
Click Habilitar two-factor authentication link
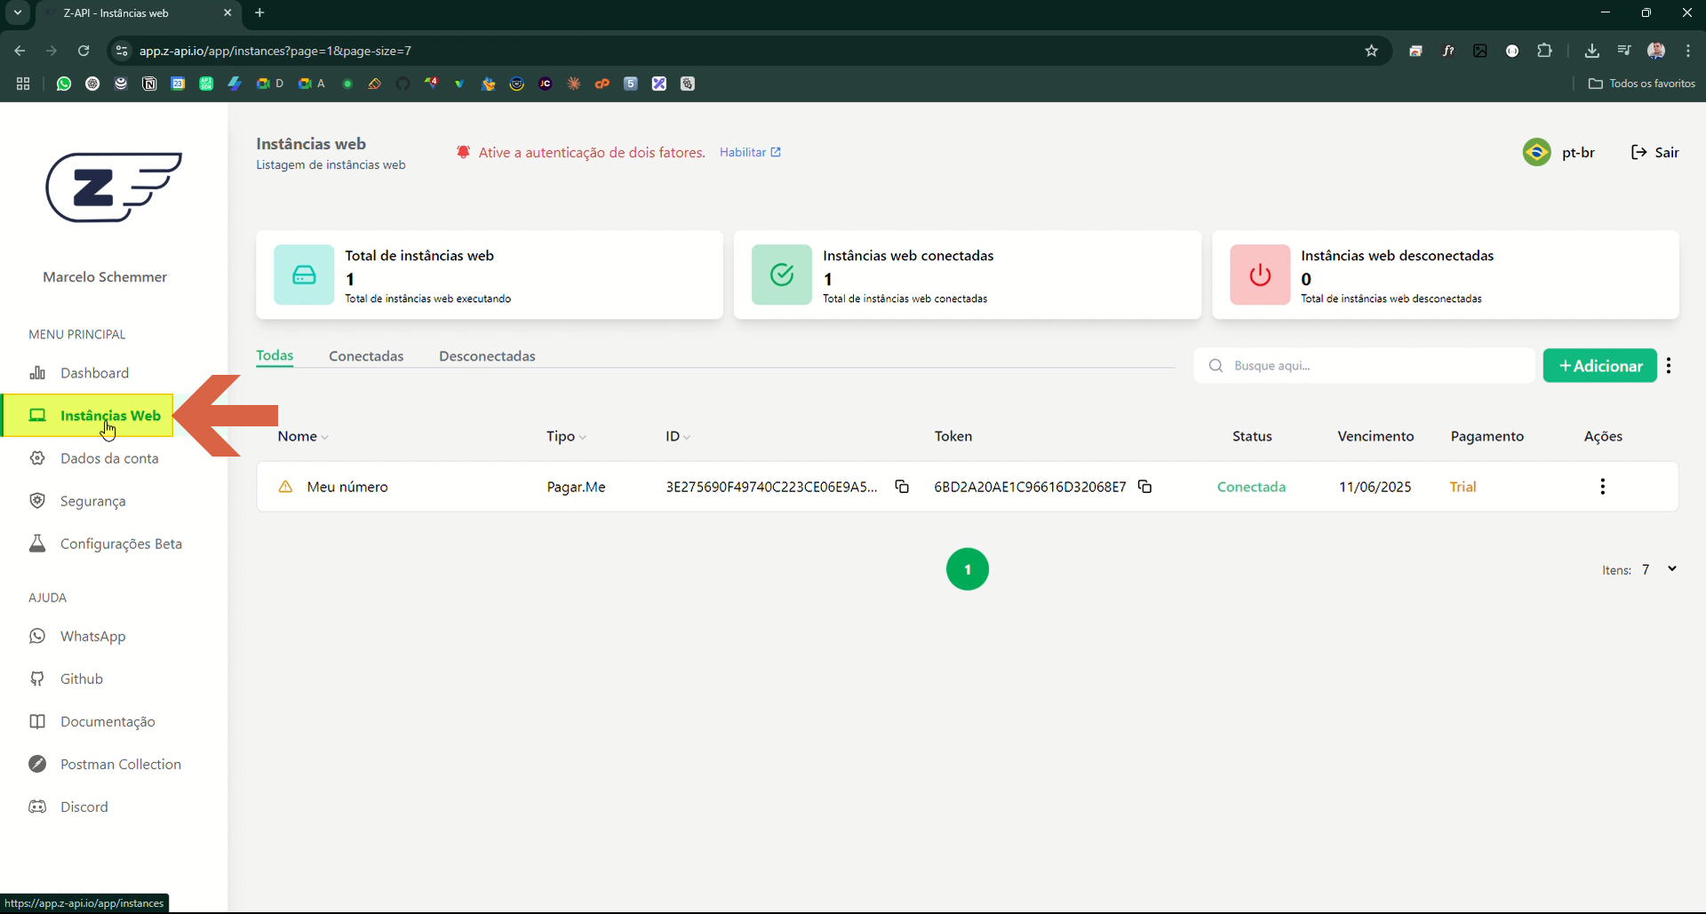point(750,152)
